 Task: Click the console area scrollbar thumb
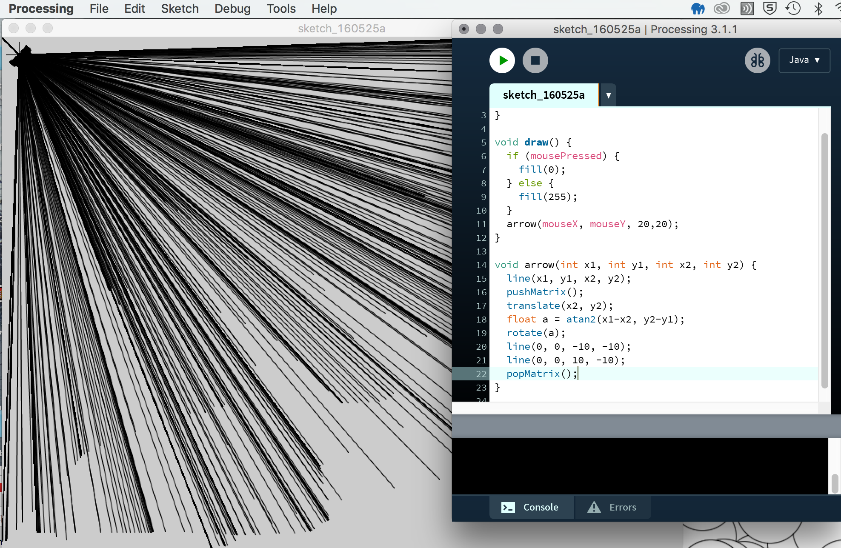pos(835,483)
